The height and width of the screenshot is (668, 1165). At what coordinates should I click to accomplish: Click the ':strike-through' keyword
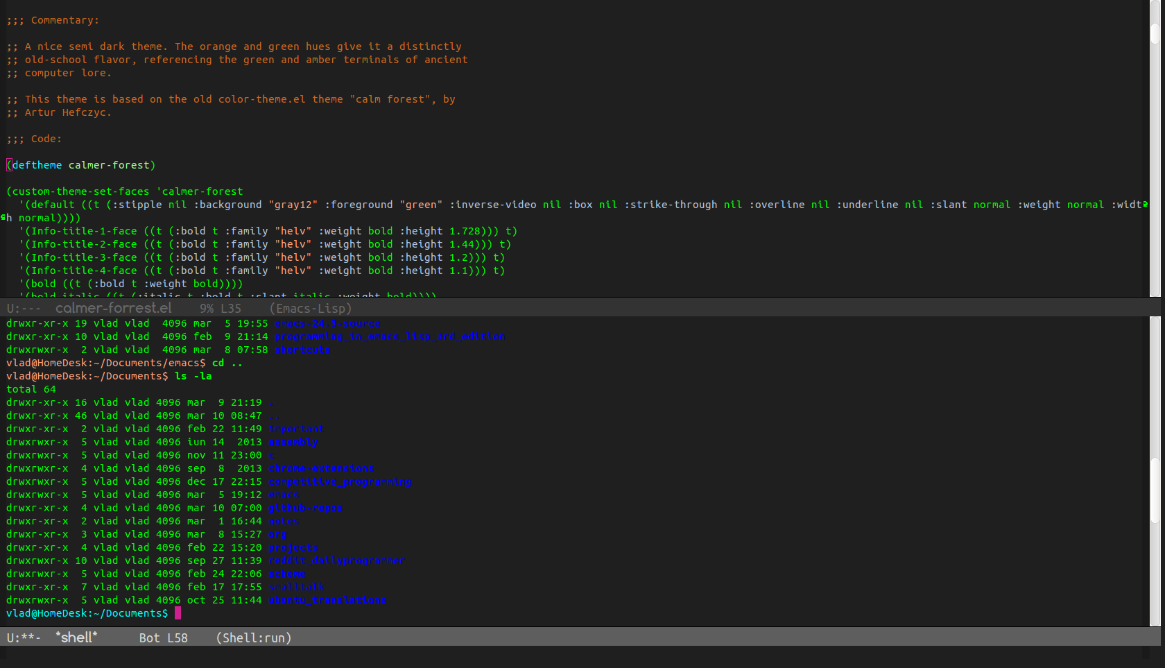click(x=671, y=205)
